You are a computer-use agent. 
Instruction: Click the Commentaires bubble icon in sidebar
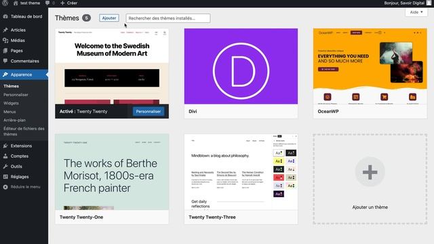5,61
